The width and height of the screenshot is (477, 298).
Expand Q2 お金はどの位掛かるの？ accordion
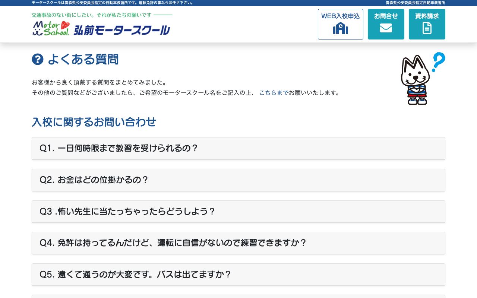(238, 180)
